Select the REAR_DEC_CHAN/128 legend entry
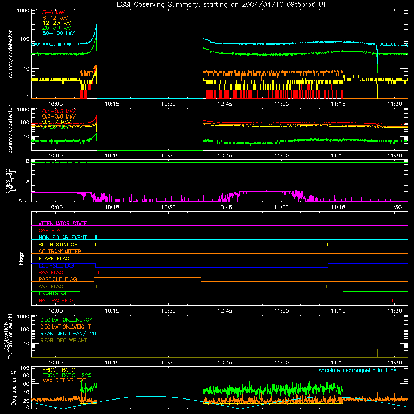The height and width of the screenshot is (414, 414). 68,333
